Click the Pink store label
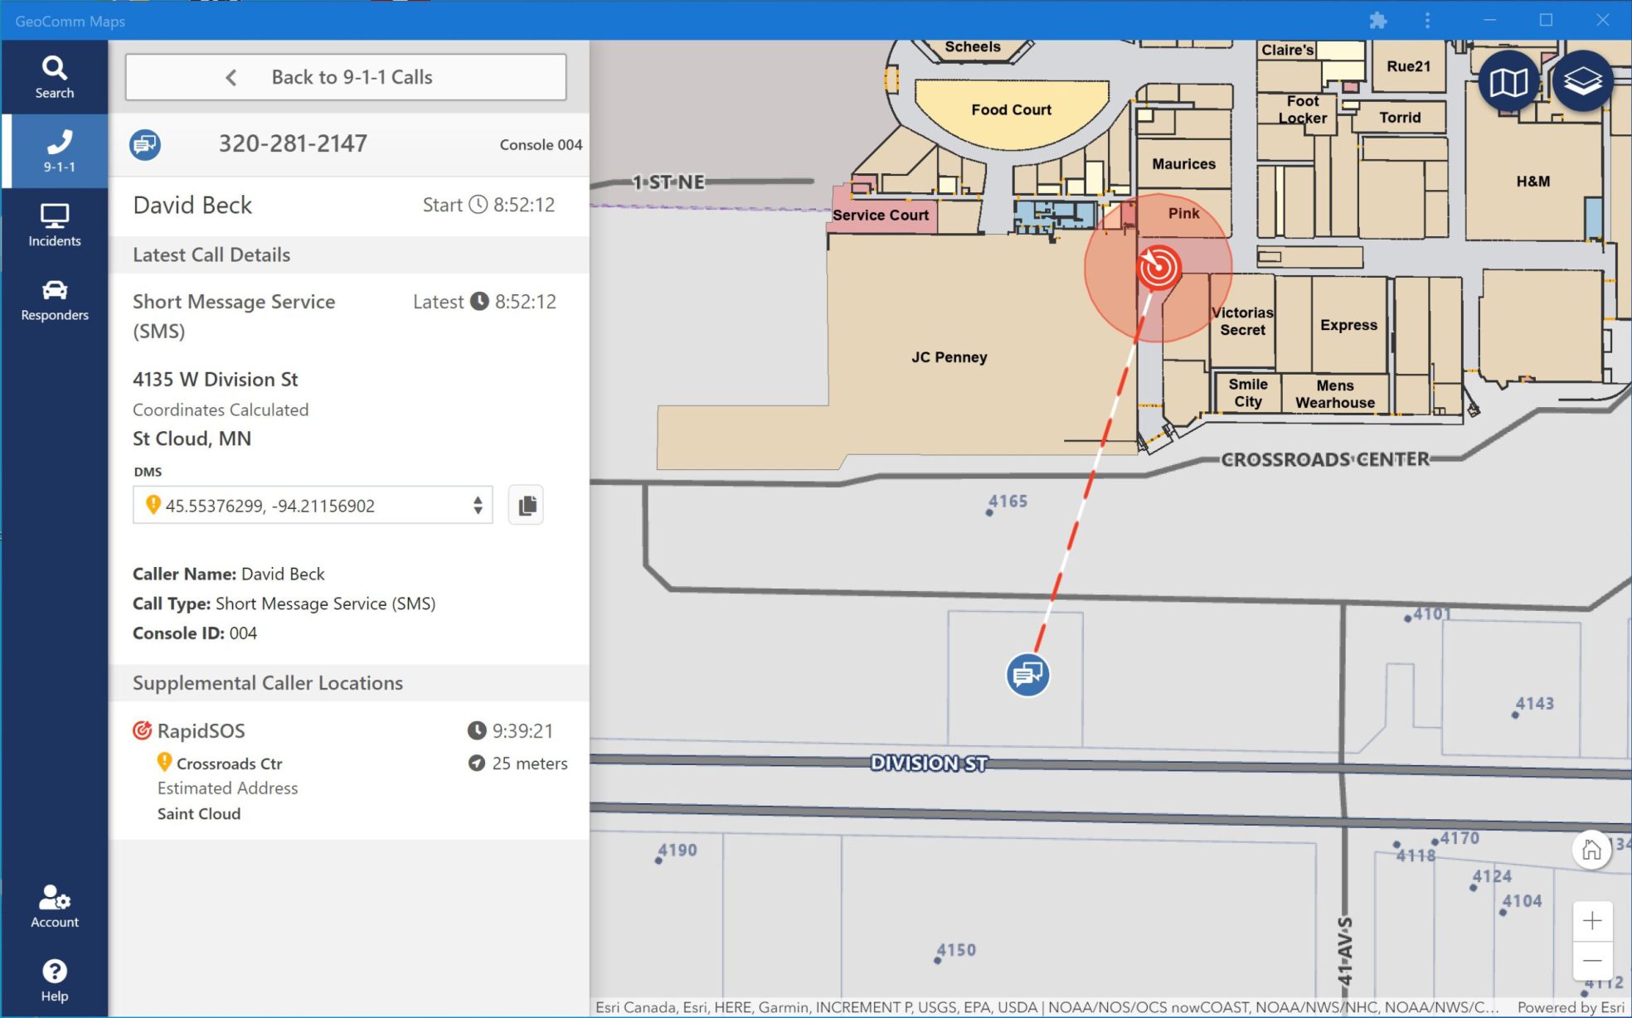Viewport: 1632px width, 1018px height. coord(1183,213)
